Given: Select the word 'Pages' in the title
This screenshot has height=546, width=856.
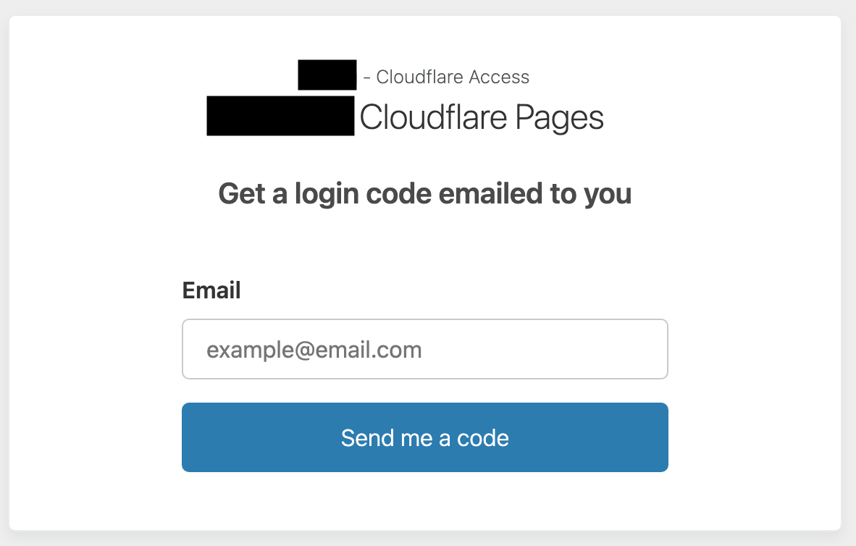Looking at the screenshot, I should pos(559,118).
